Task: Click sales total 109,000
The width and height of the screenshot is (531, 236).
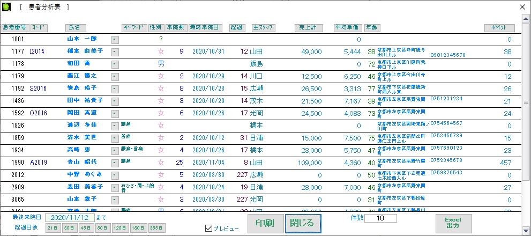Action: [x=310, y=163]
